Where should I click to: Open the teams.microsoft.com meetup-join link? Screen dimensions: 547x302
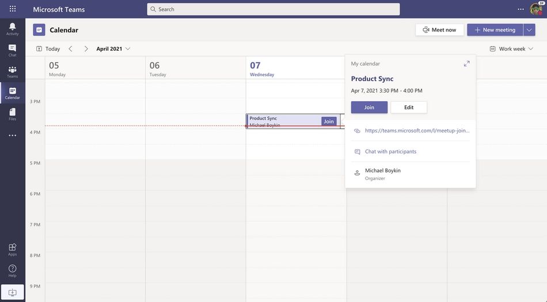(x=417, y=131)
